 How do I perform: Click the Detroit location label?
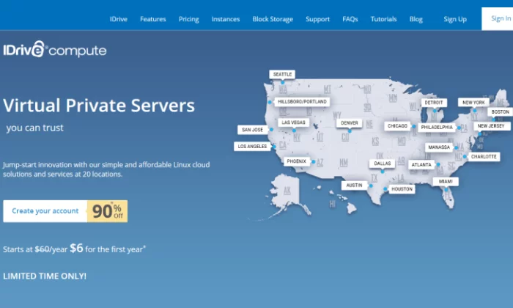pos(434,103)
